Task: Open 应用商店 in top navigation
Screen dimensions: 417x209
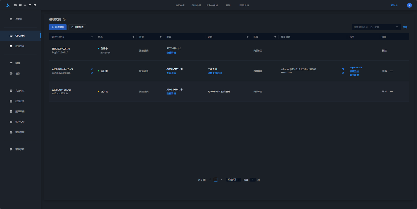Action: click(180, 5)
